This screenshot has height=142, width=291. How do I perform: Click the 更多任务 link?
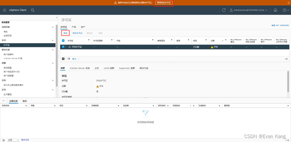pos(25,140)
